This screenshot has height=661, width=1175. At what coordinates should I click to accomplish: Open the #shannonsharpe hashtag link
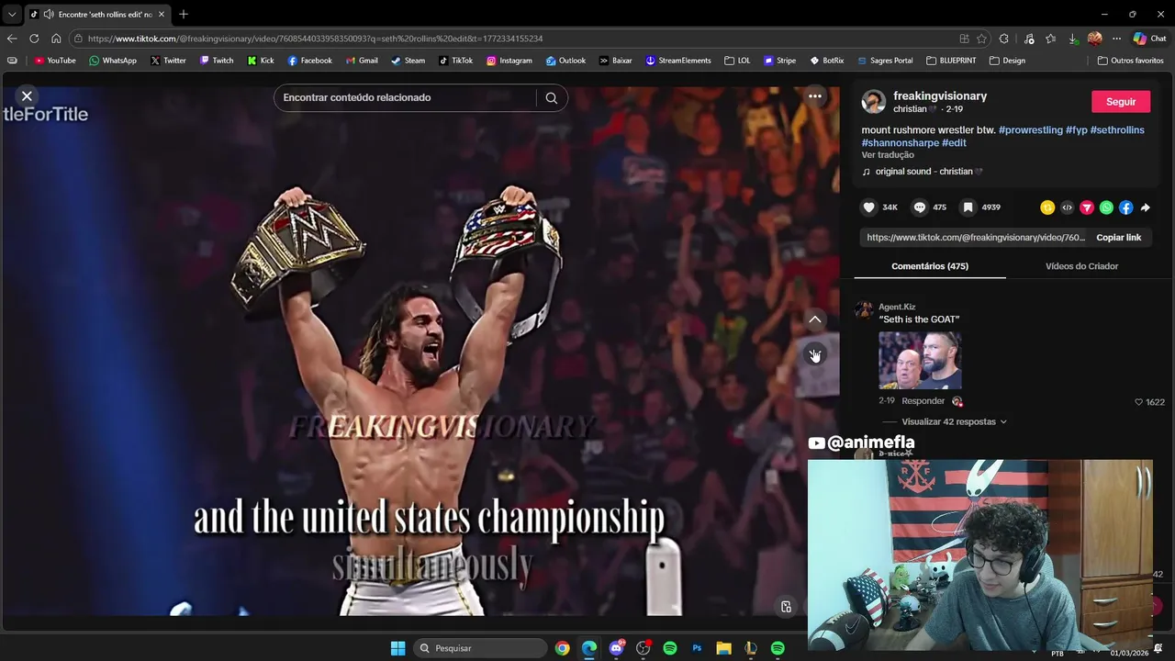click(900, 143)
